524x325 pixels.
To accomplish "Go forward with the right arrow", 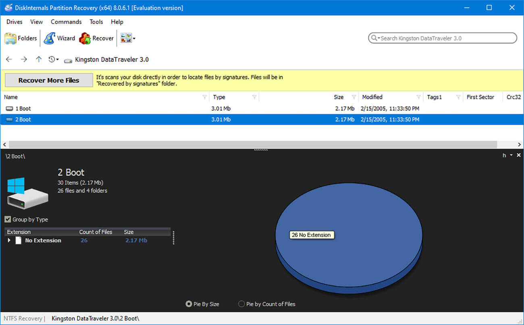I will tap(24, 59).
